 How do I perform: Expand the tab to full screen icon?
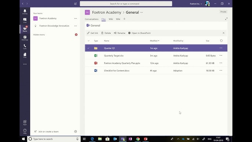pyautogui.click(x=226, y=19)
